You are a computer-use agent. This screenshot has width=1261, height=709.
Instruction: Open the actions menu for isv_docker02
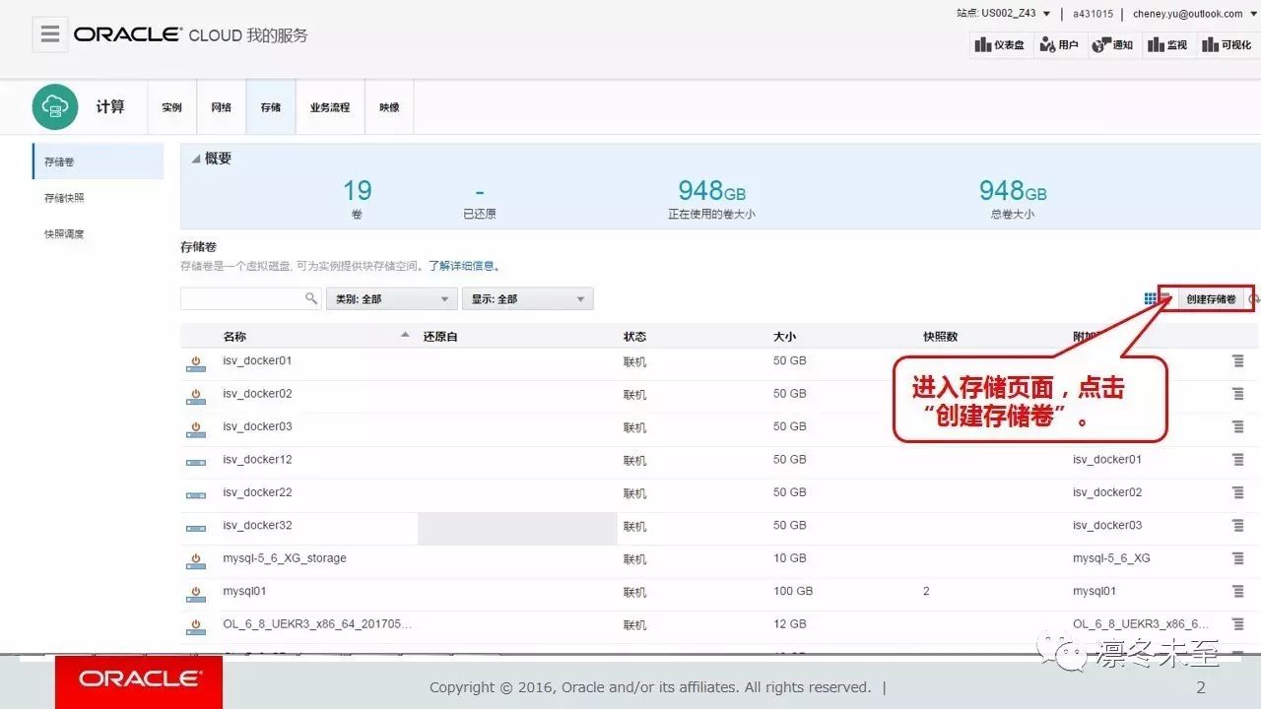click(1238, 394)
